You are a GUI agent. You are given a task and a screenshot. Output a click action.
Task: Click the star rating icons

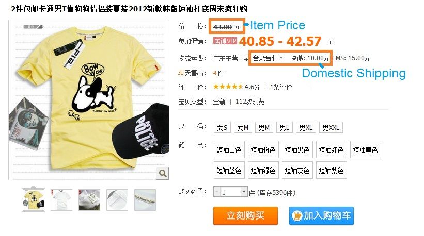click(228, 87)
